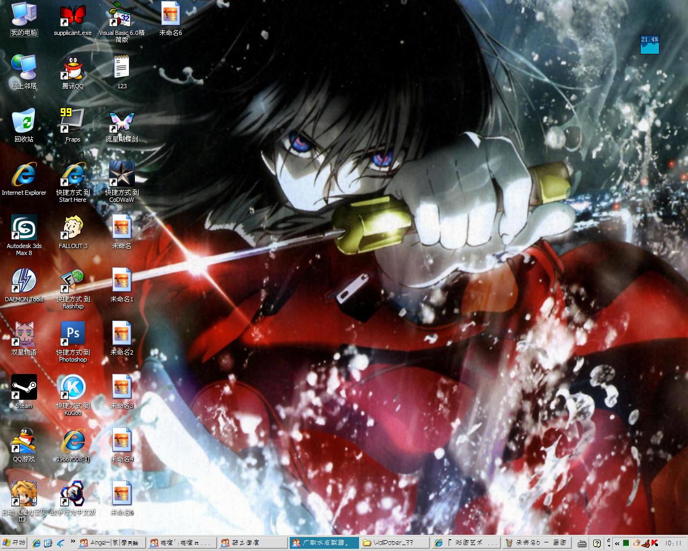Switch to the Angel一家 chat window
This screenshot has height=551, width=688.
(x=111, y=543)
